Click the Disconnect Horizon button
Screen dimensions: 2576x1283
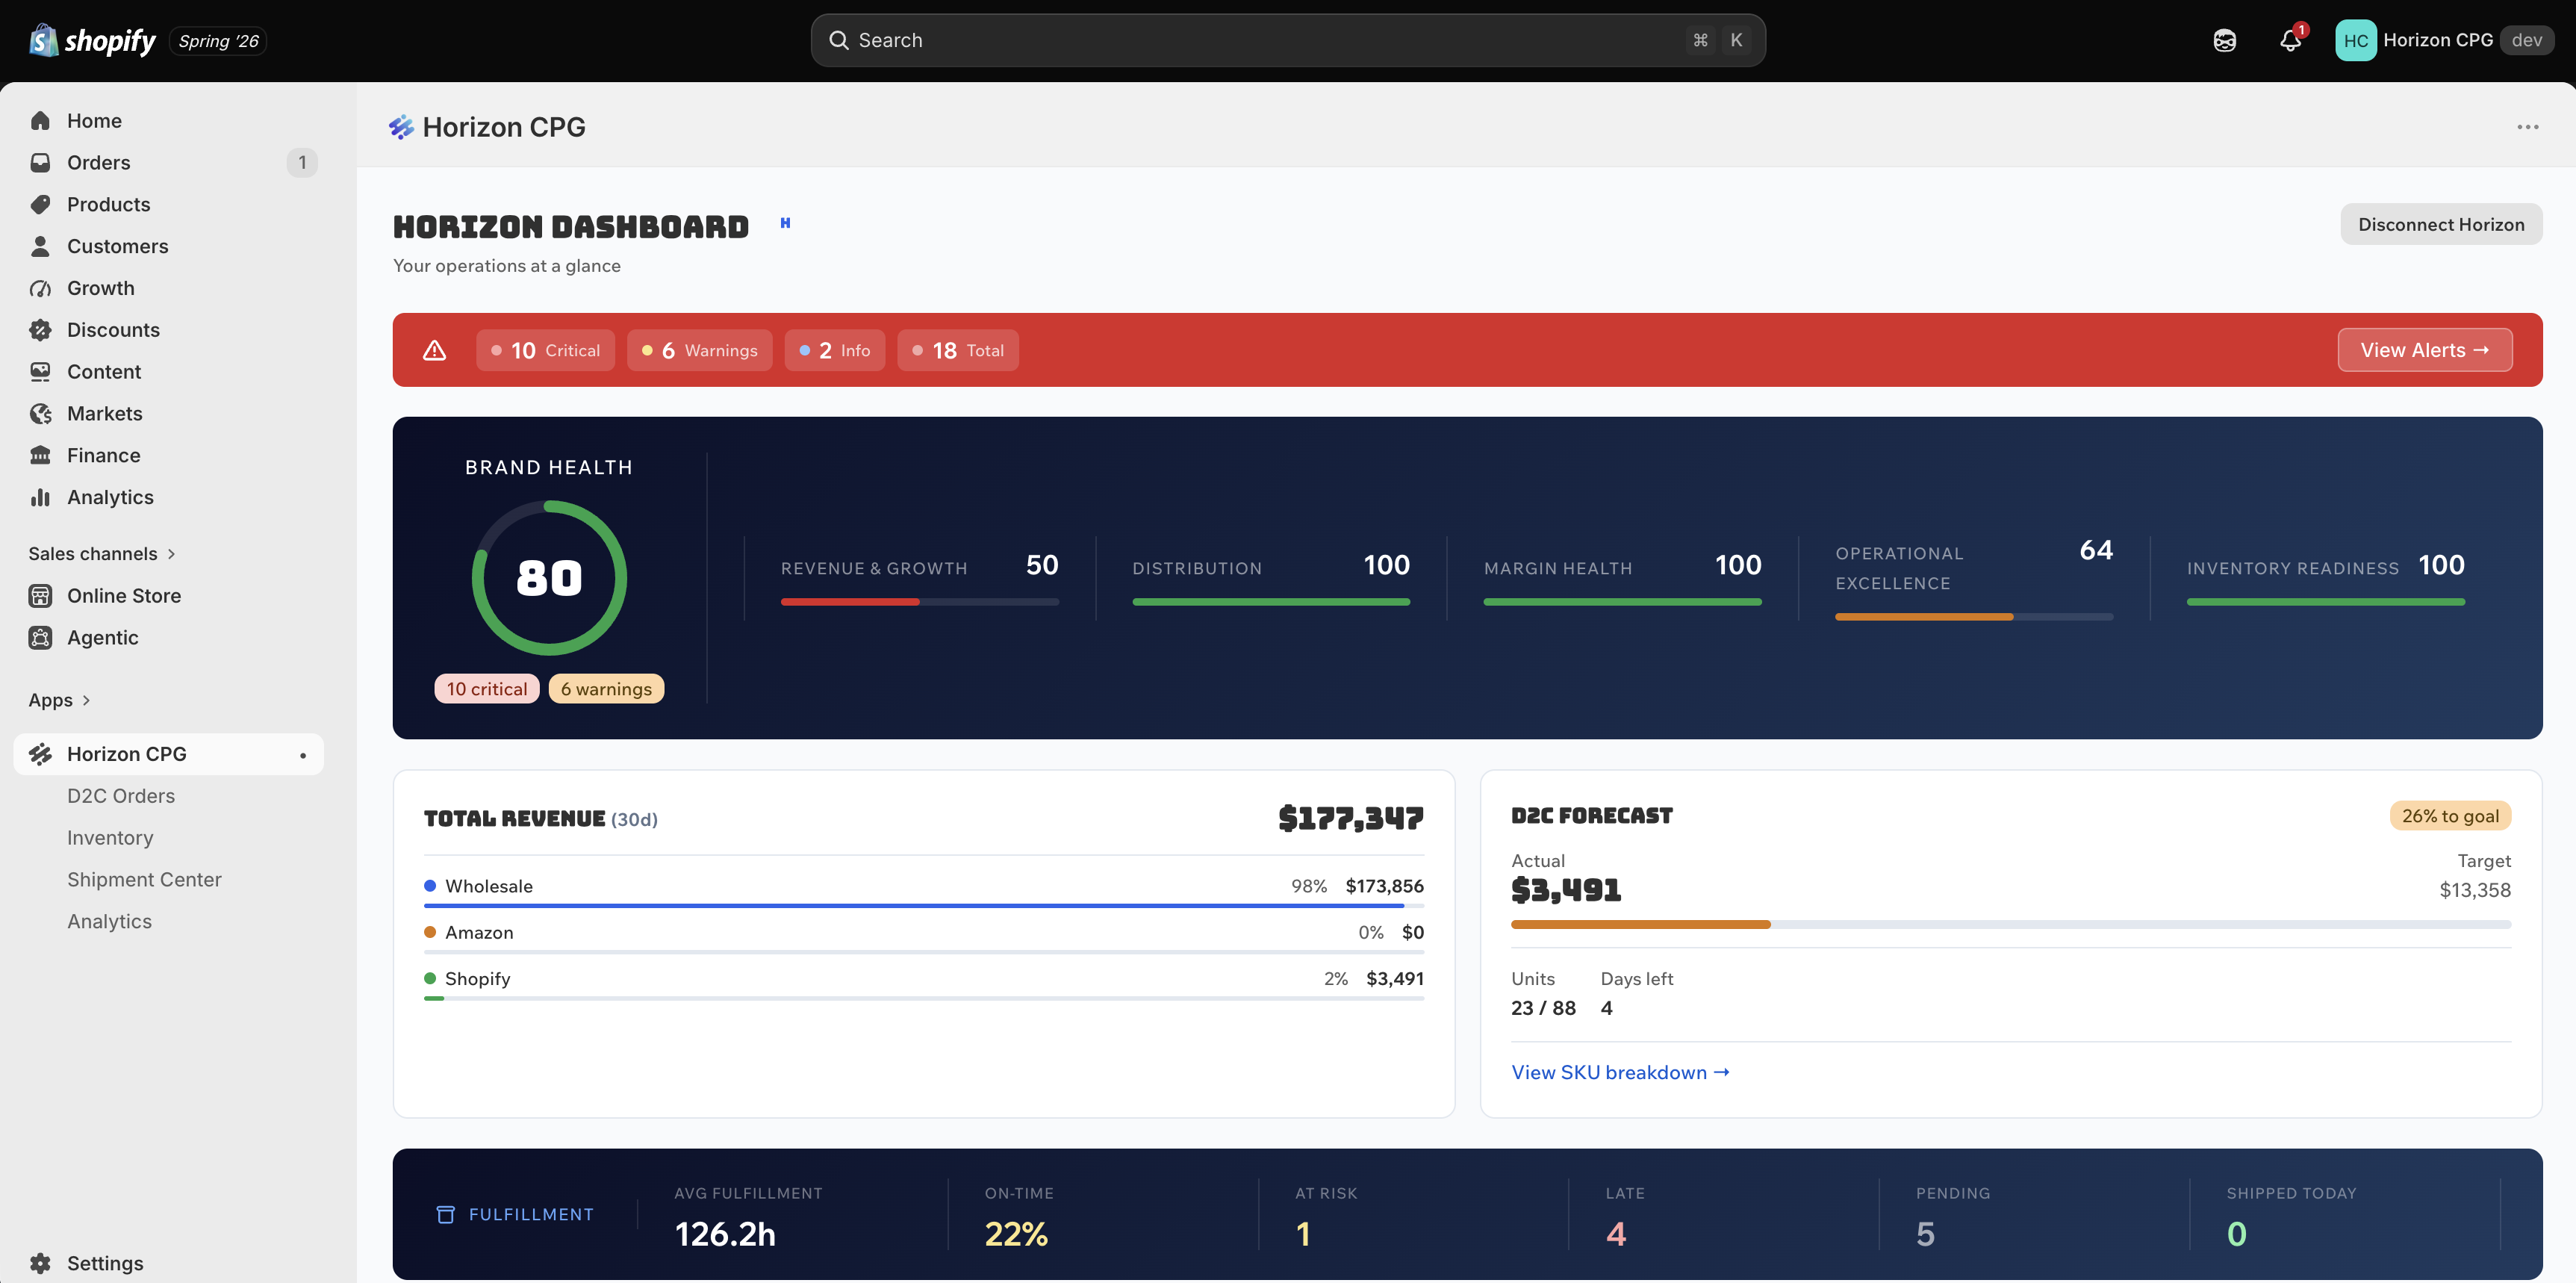(x=2441, y=224)
